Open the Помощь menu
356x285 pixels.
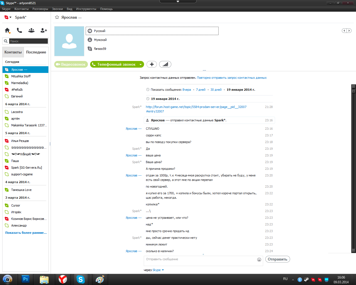pos(106,9)
